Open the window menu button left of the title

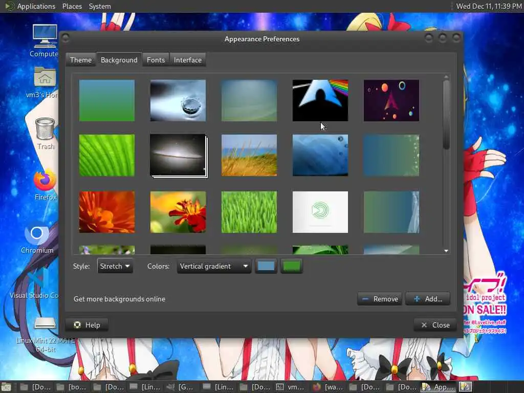[65, 38]
